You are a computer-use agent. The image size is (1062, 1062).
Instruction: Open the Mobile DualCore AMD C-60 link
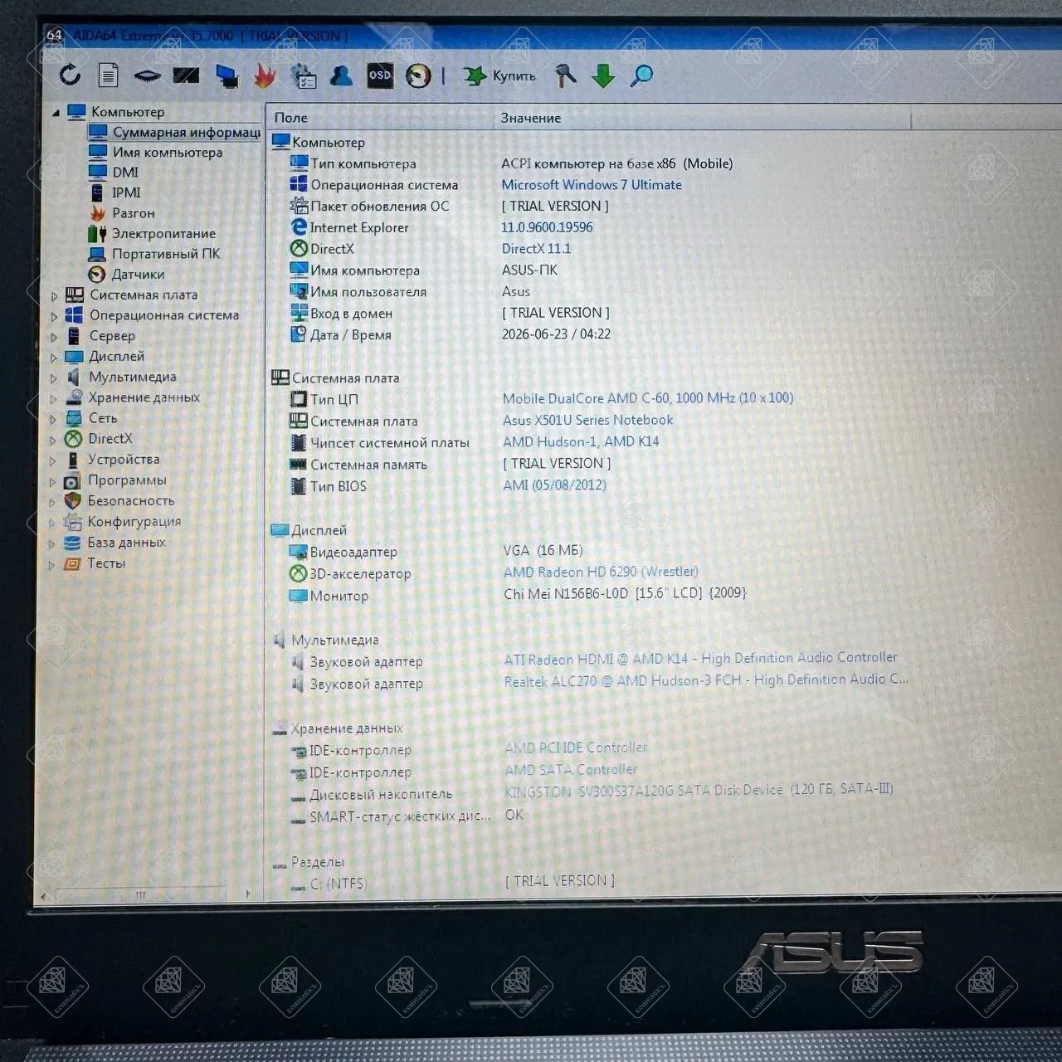648,398
